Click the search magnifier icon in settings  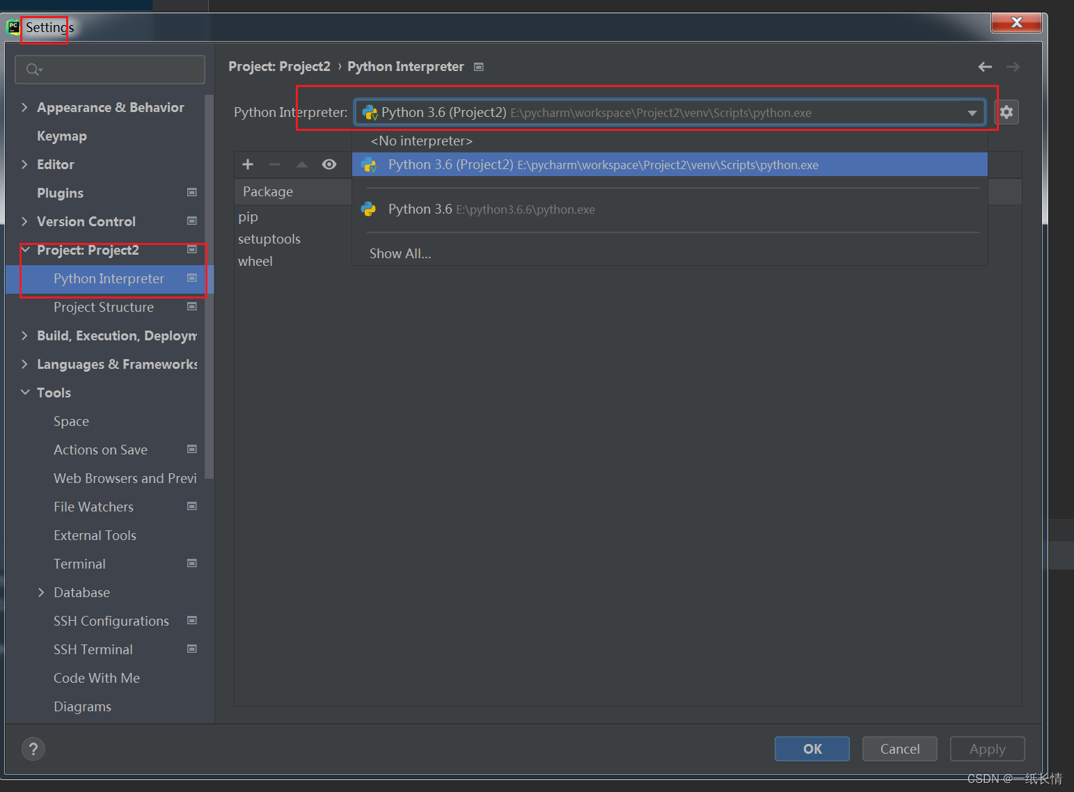33,70
